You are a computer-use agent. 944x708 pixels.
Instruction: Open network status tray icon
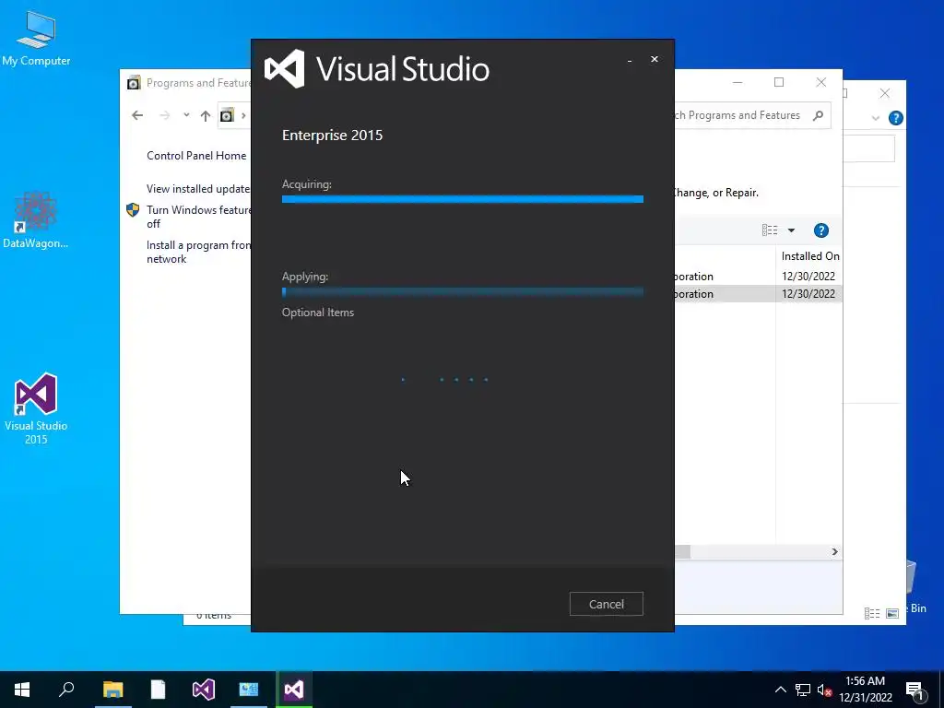pos(803,690)
